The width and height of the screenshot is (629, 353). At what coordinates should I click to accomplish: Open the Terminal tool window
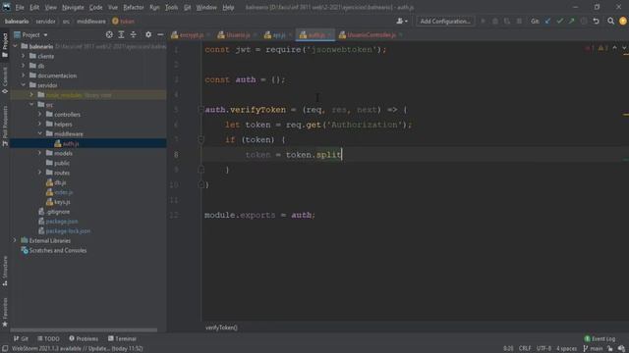(122, 338)
